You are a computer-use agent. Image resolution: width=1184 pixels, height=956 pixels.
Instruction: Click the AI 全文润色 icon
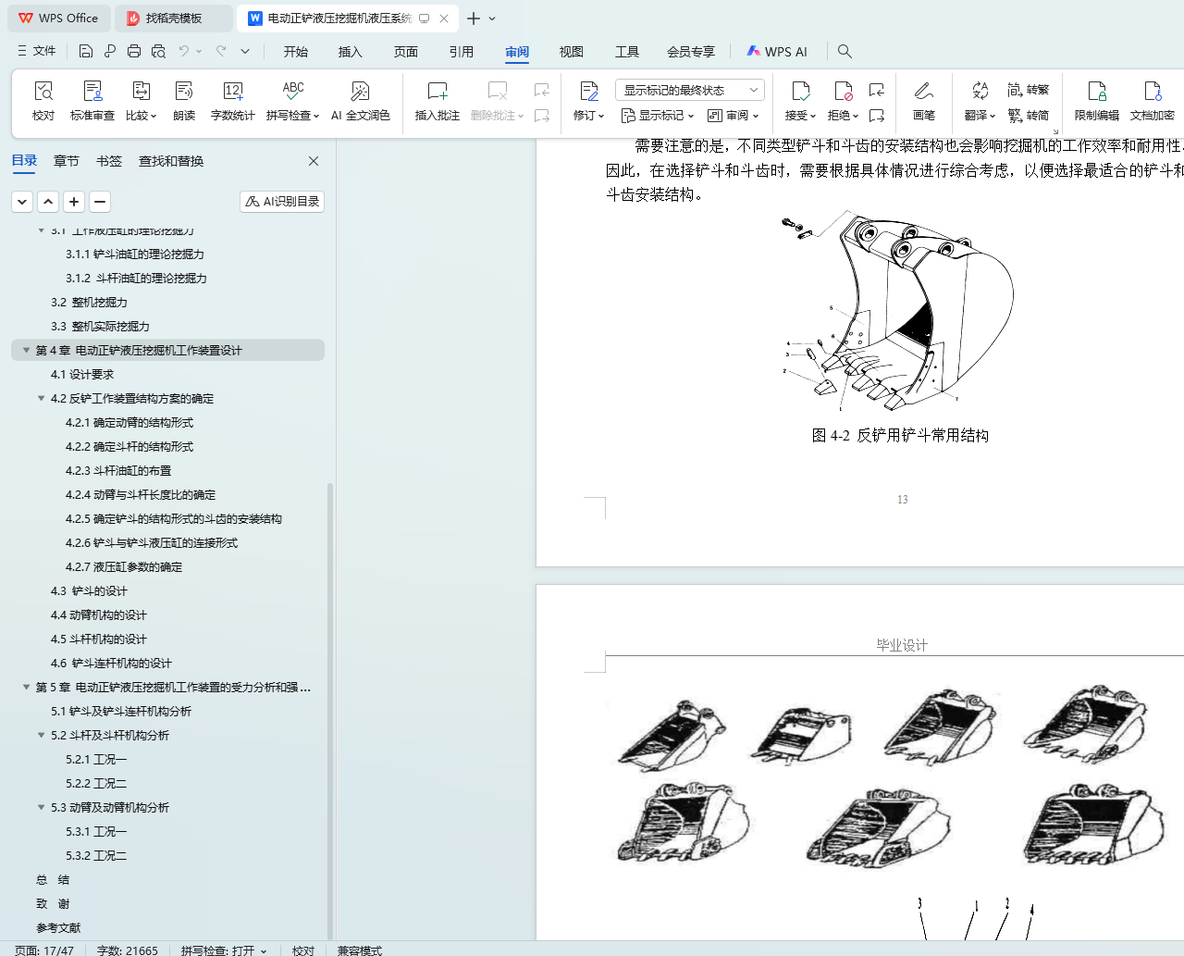click(360, 100)
